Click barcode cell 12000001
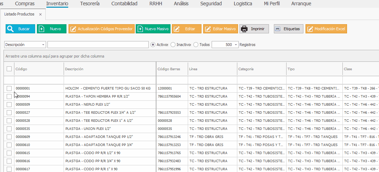The image size is (379, 172). pyautogui.click(x=172, y=88)
